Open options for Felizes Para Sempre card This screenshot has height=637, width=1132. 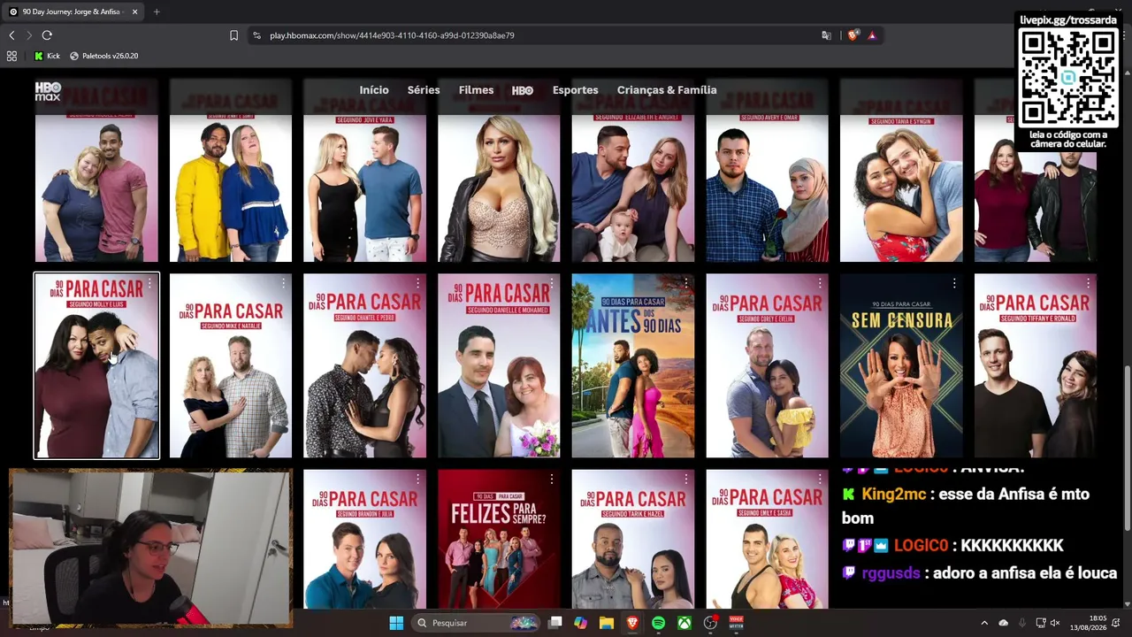[x=552, y=480]
